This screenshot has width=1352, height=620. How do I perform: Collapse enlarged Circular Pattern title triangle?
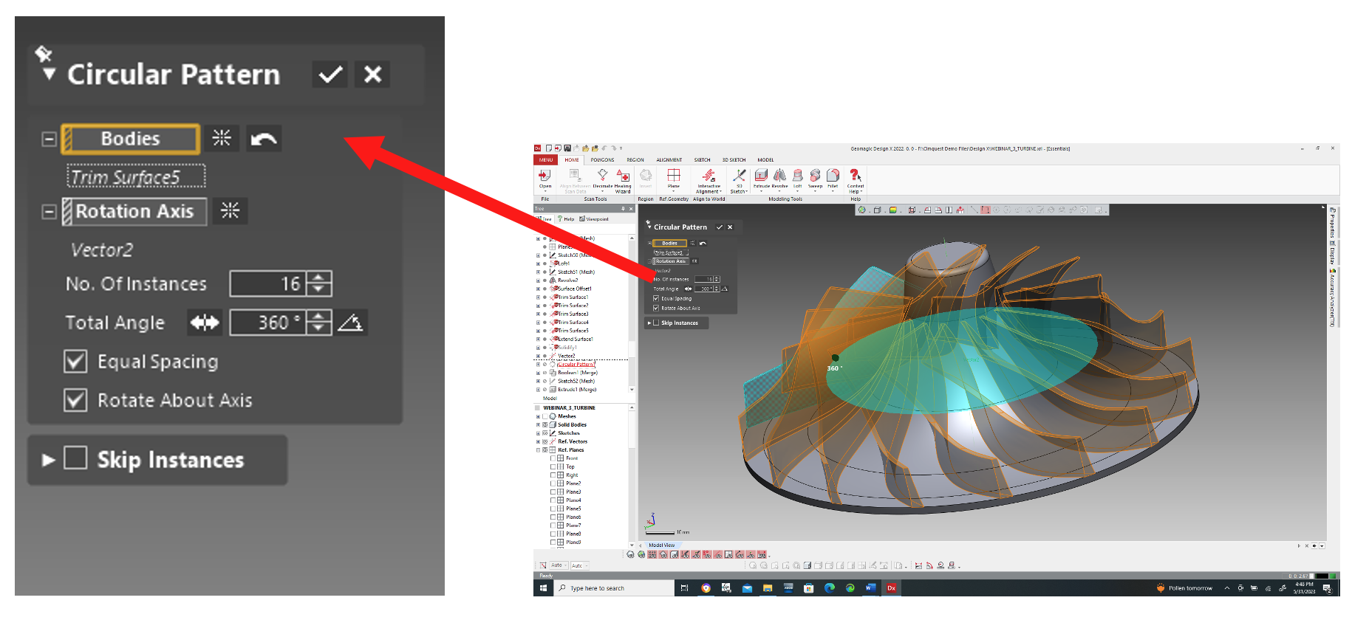[49, 74]
